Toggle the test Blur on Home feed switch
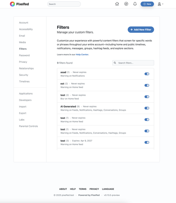This screenshot has width=176, height=203. point(147,97)
